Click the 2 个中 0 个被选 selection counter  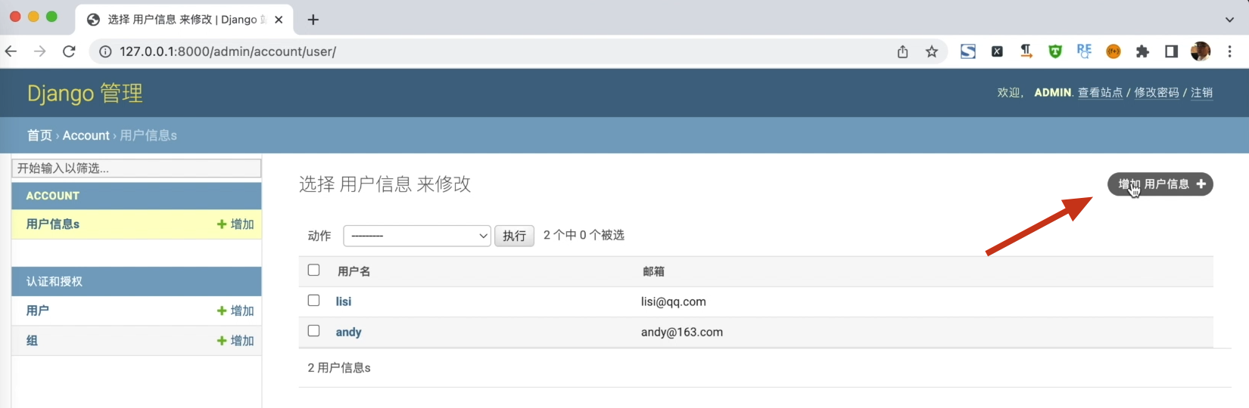[584, 235]
